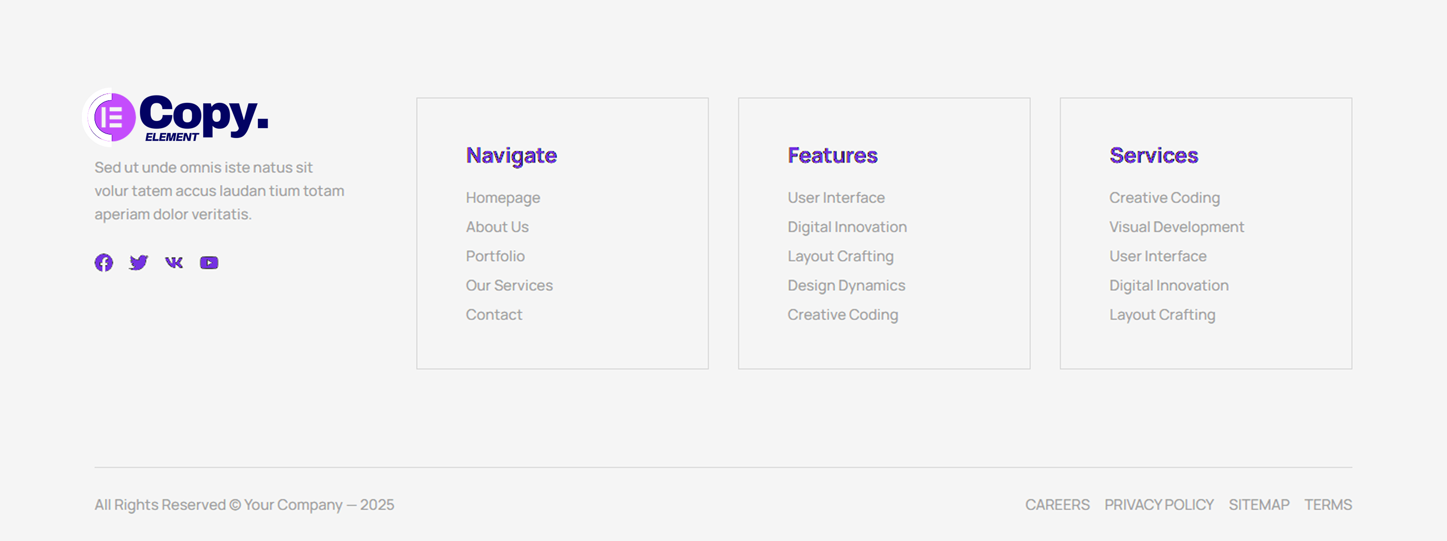Open the VK social media icon
Image resolution: width=1447 pixels, height=541 pixels.
point(174,262)
